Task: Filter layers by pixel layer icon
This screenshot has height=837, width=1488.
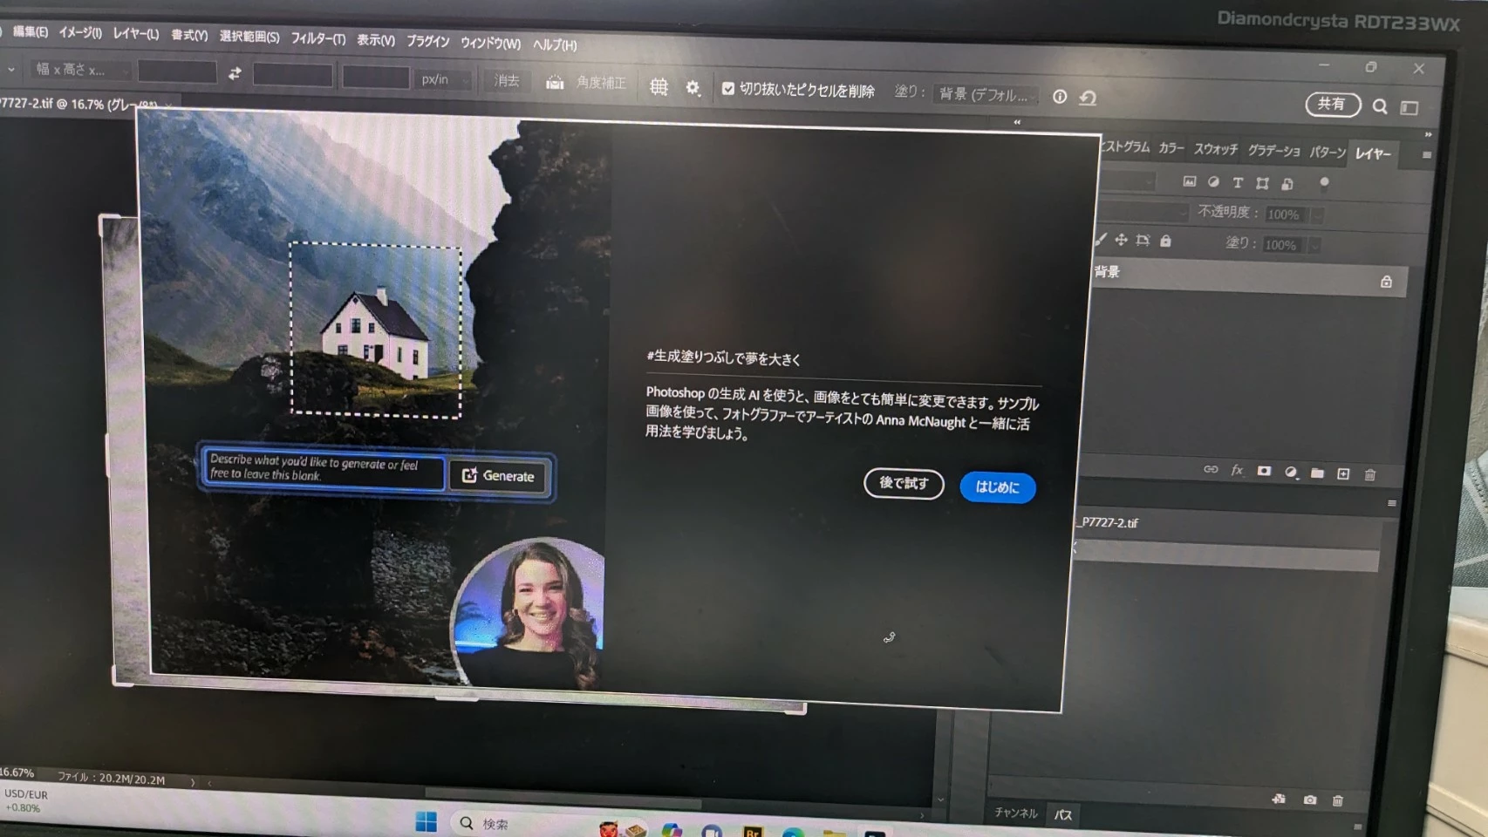Action: click(1189, 181)
